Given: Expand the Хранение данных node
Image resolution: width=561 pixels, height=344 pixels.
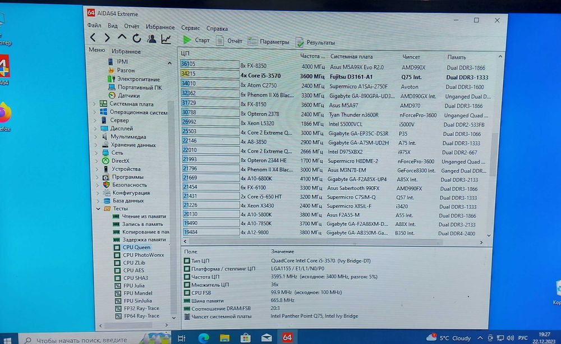Looking at the screenshot, I should [x=96, y=145].
